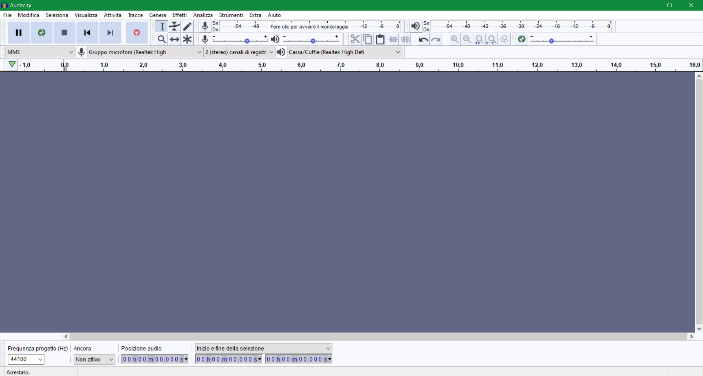
Task: Click the Cut scissors icon
Action: [x=355, y=39]
